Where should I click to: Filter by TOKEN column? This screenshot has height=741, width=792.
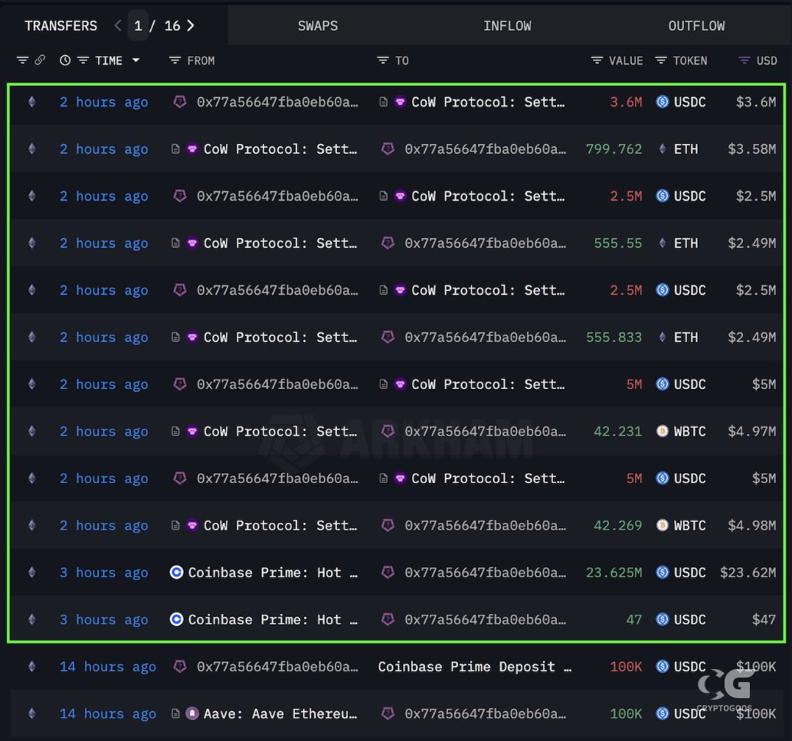tap(661, 60)
